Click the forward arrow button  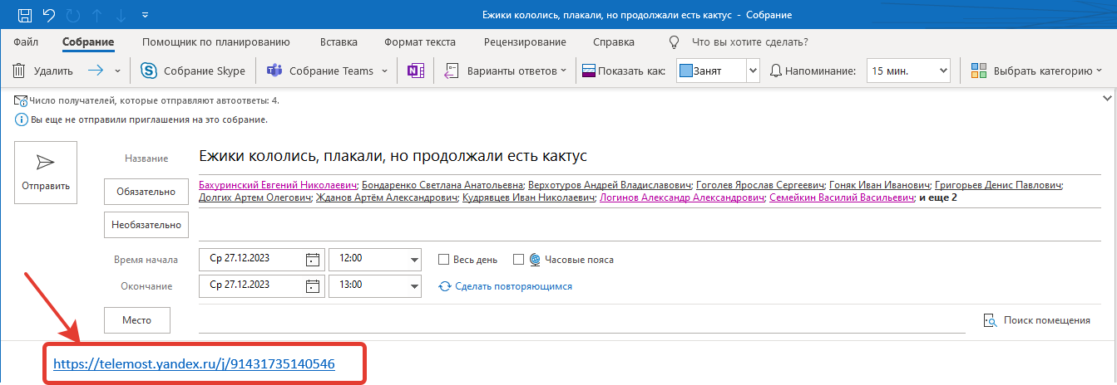[96, 71]
